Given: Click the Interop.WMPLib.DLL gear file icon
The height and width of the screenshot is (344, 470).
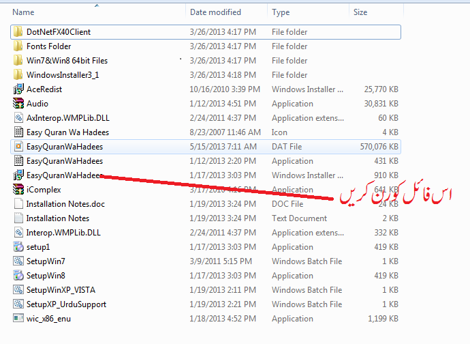Looking at the screenshot, I should [x=18, y=233].
